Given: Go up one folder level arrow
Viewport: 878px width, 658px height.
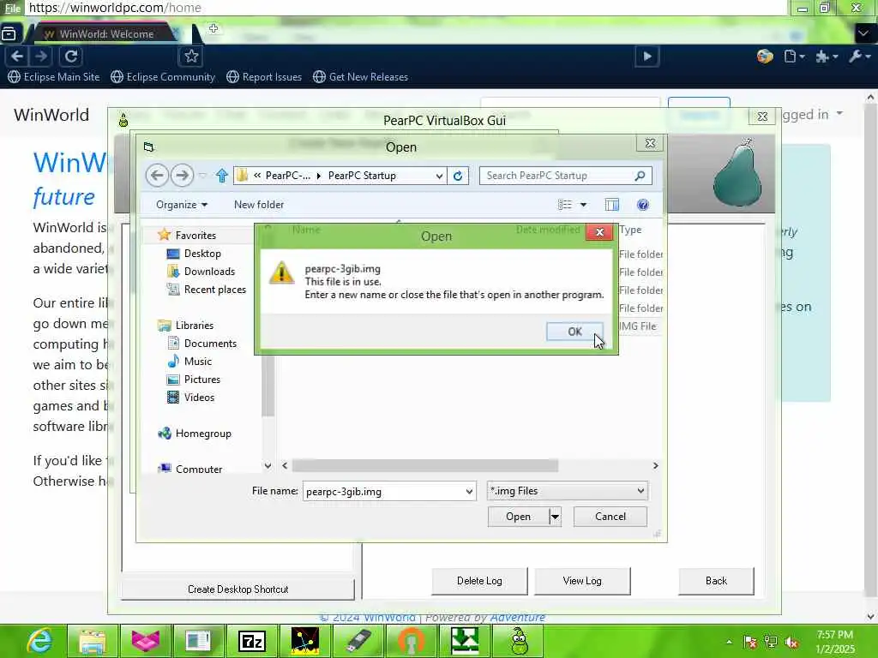Looking at the screenshot, I should point(222,176).
